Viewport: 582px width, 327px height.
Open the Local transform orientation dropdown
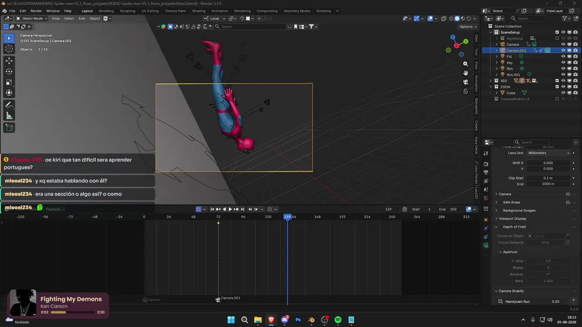(215, 19)
